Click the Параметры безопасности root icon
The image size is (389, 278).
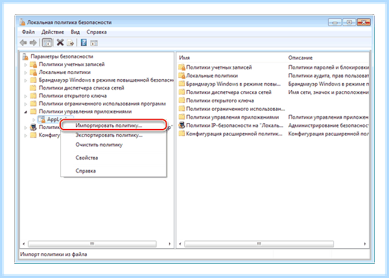(25, 56)
